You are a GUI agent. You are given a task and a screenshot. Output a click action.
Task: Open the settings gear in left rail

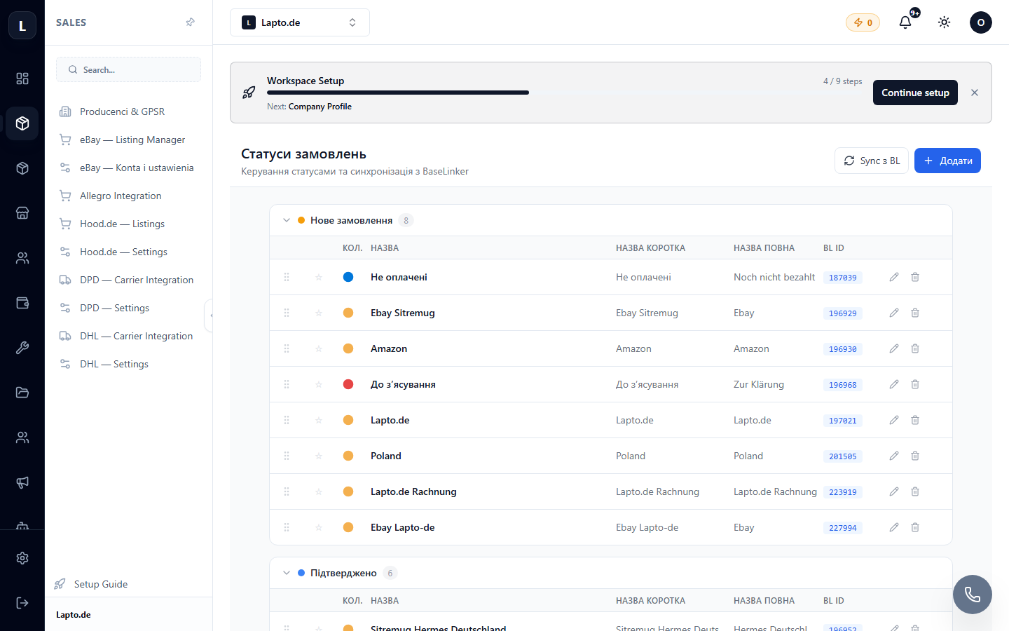point(22,558)
